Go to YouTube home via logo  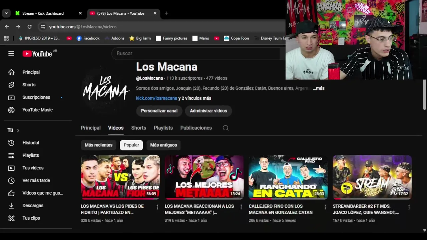(37, 54)
